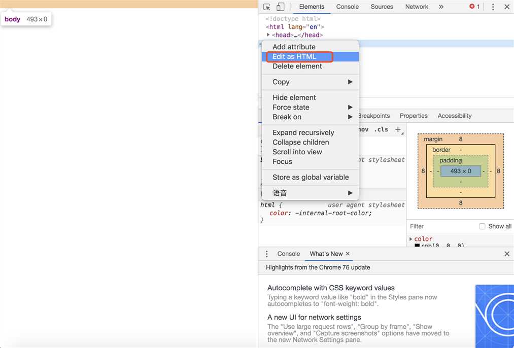This screenshot has height=348, width=514.
Task: Click the doctype html line
Action: point(293,19)
